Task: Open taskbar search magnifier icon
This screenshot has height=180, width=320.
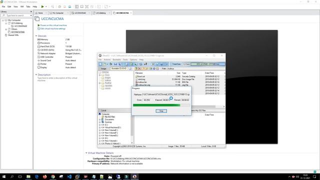Action: click(x=12, y=176)
